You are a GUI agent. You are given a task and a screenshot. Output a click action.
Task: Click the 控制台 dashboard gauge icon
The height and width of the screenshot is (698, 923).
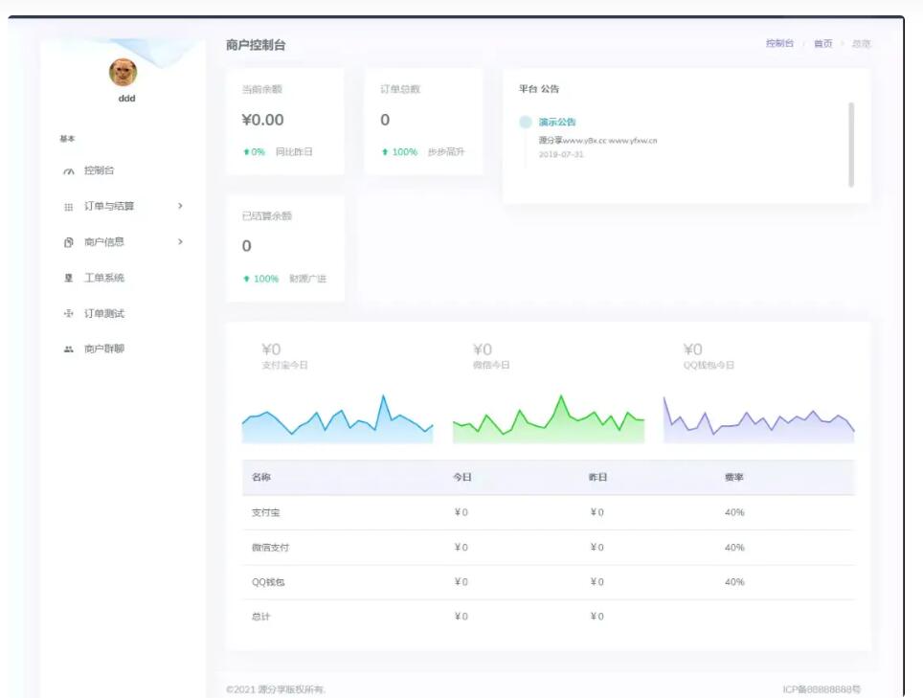[x=69, y=171]
